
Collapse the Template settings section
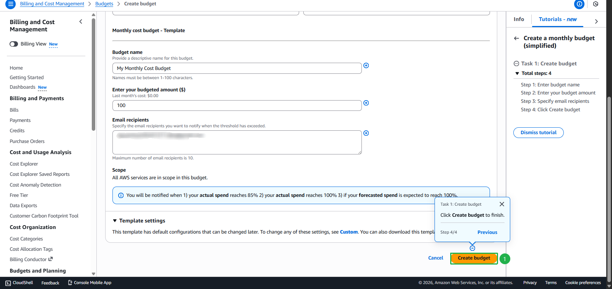115,221
